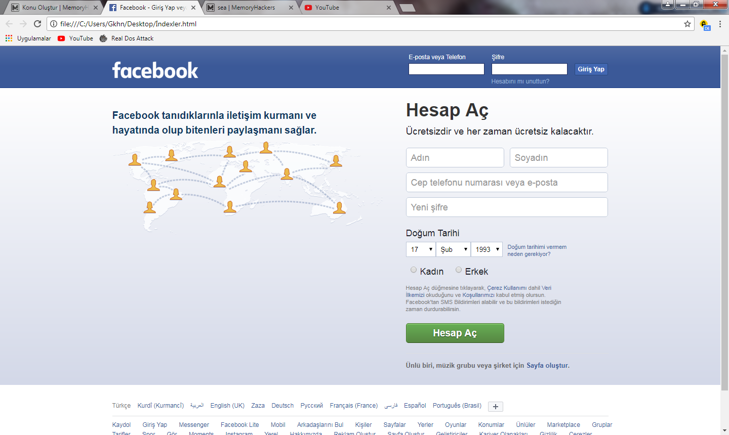729x435 pixels.
Task: Close the Facebook - Giriş Yap tab
Action: pos(193,8)
